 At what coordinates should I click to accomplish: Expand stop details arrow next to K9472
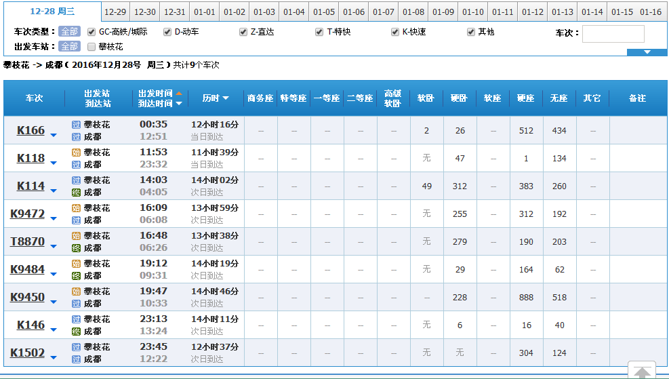coord(54,219)
